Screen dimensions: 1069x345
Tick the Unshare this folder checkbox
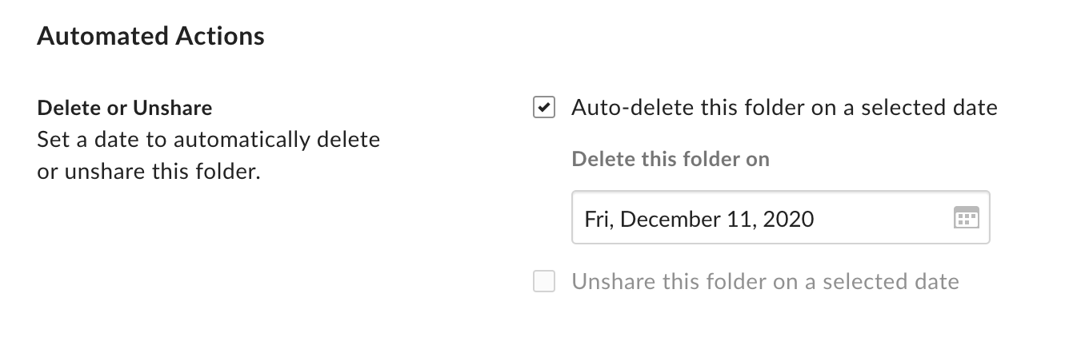pos(544,282)
